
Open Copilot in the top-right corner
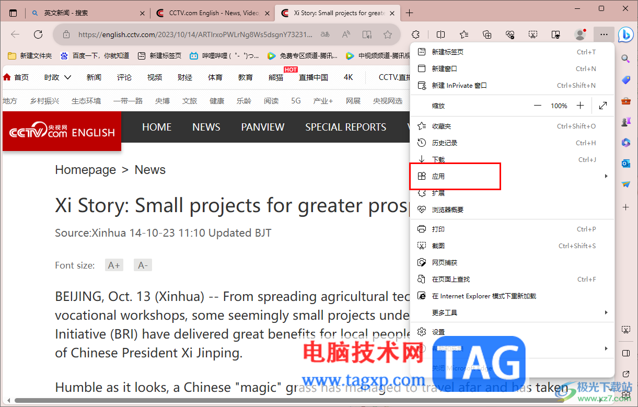point(626,34)
